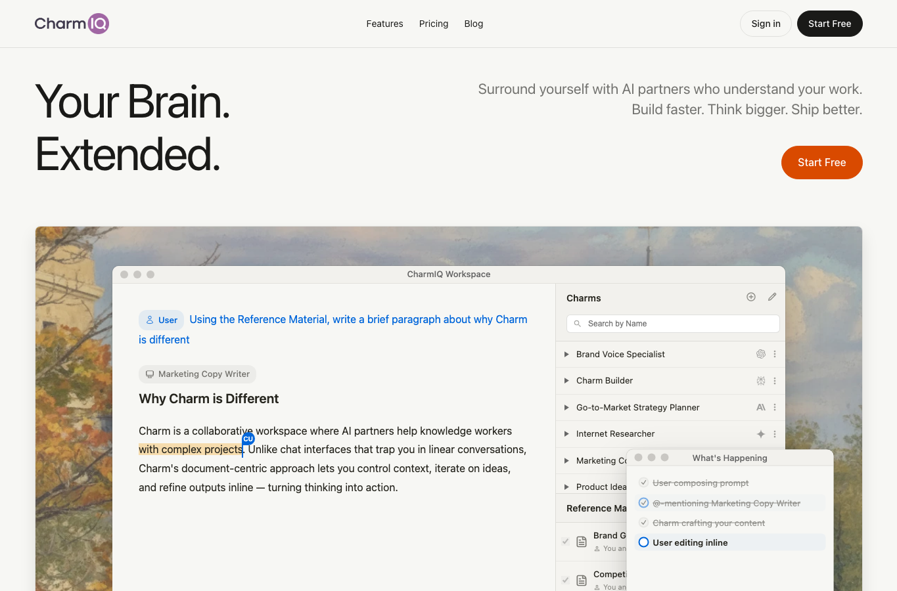Click the pencil edit icon in Charms
This screenshot has height=591, width=897.
pos(772,297)
